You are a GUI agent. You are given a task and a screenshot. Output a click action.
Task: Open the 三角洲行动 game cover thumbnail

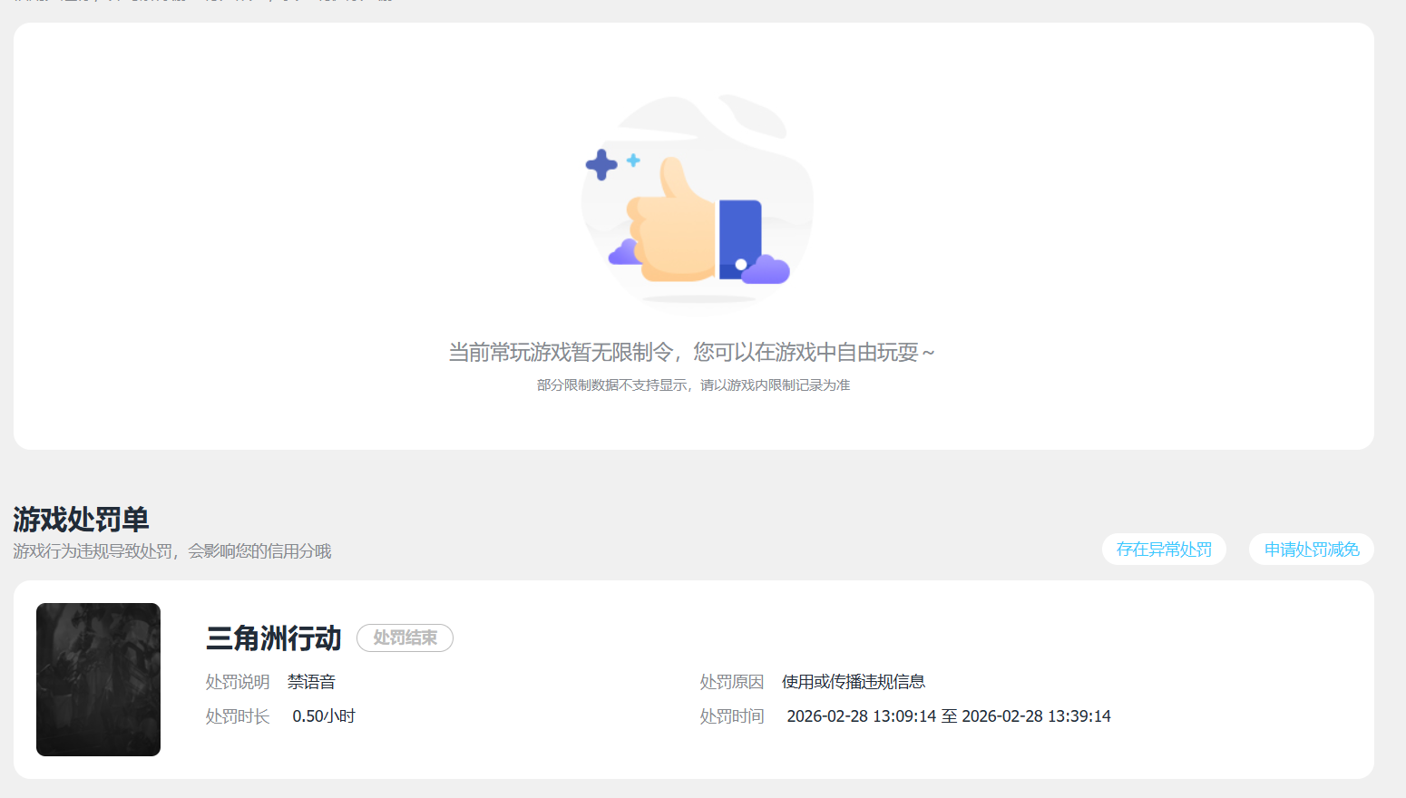point(98,679)
